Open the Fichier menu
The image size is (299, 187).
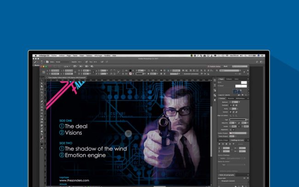coord(54,56)
